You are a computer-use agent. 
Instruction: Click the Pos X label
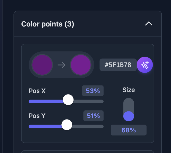pyautogui.click(x=37, y=91)
